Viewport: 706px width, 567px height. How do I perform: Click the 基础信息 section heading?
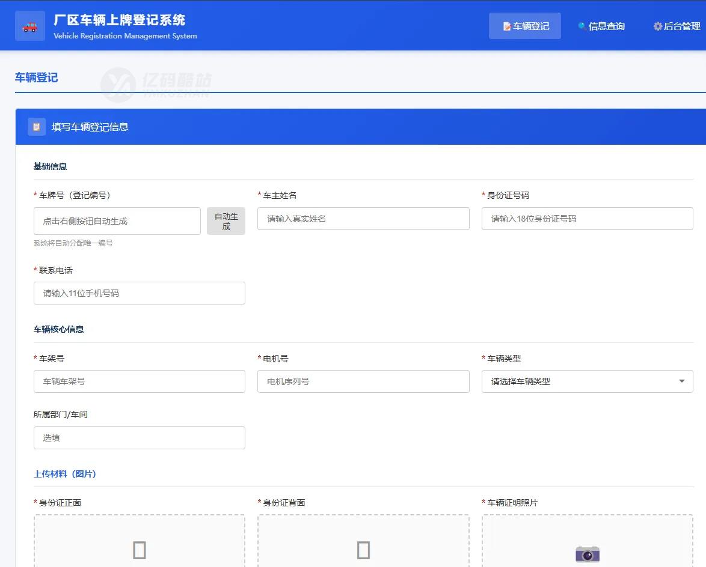[50, 166]
